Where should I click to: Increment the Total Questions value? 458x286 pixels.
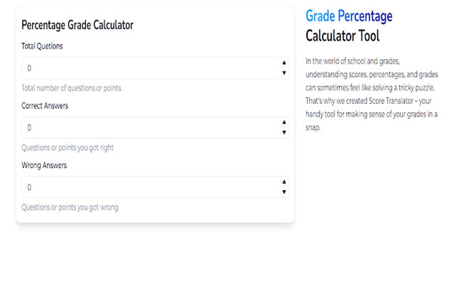click(x=284, y=63)
